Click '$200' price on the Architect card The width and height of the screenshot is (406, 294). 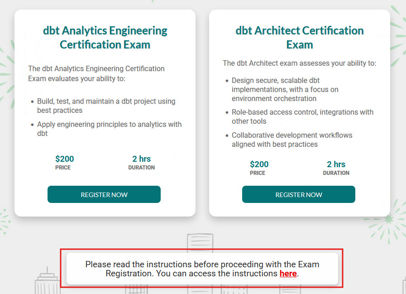pos(259,164)
